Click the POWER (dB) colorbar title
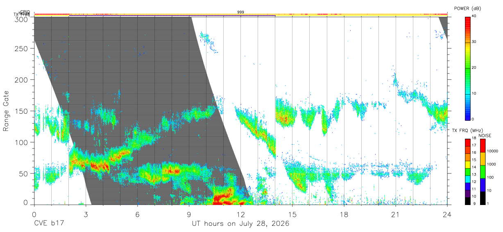 468,9
